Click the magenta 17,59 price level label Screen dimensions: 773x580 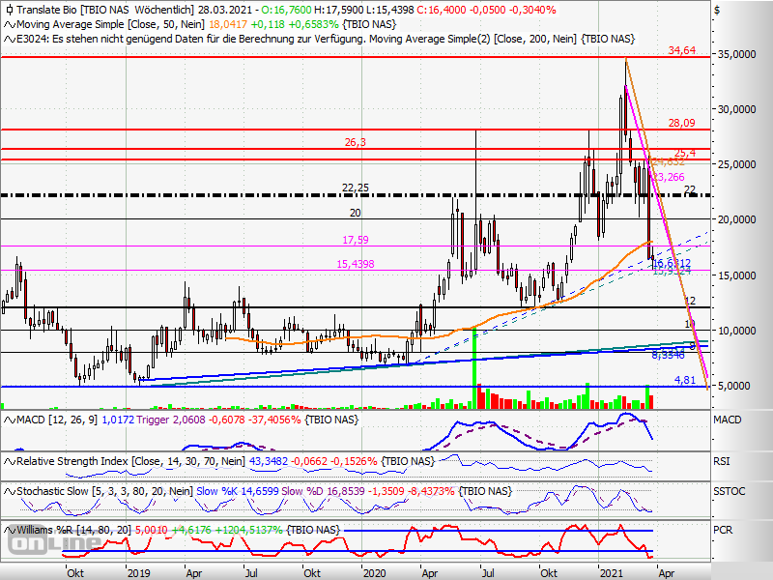[x=356, y=239]
